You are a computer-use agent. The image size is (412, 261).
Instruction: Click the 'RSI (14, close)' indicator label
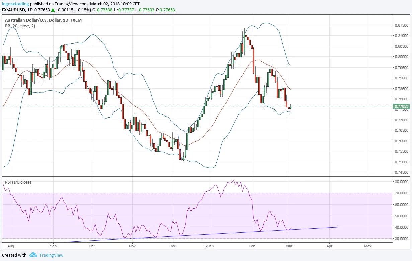click(x=18, y=182)
